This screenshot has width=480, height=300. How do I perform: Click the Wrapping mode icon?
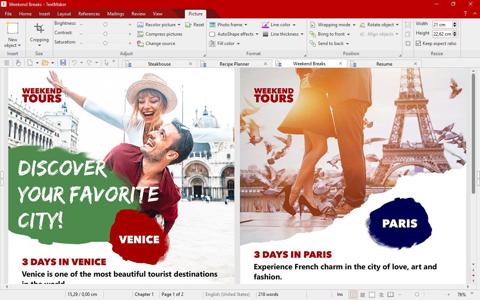point(313,25)
